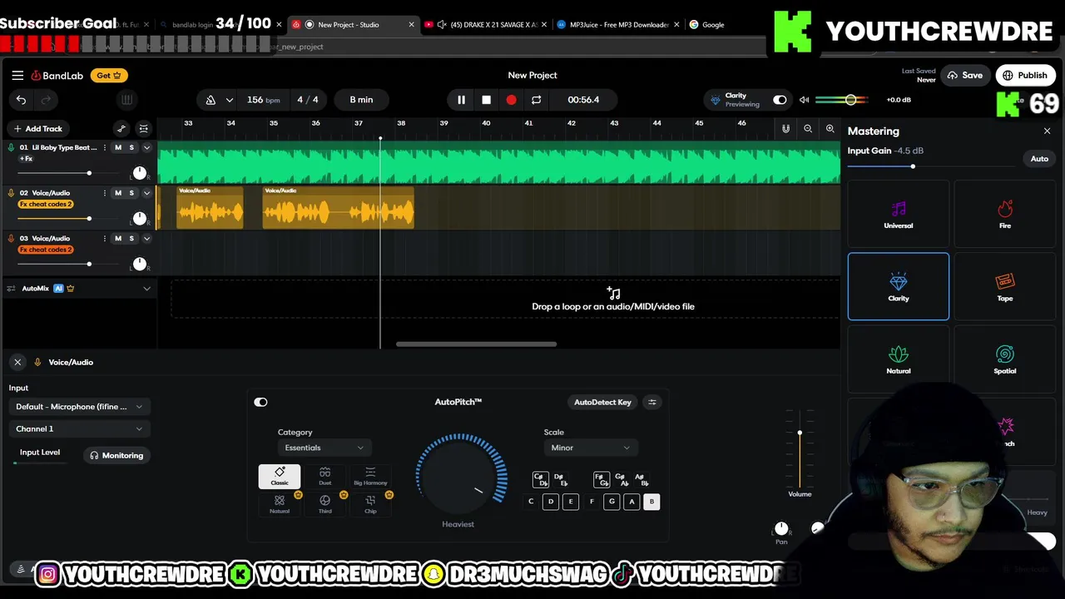The width and height of the screenshot is (1065, 599).
Task: Toggle the AutoPitch effect on/off switch
Action: [260, 402]
